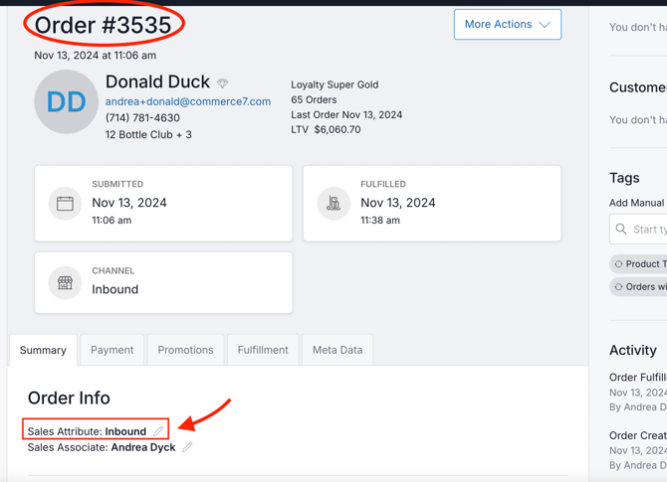Click the Fulfilled card's fulfillment icon
667x482 pixels.
tap(333, 204)
